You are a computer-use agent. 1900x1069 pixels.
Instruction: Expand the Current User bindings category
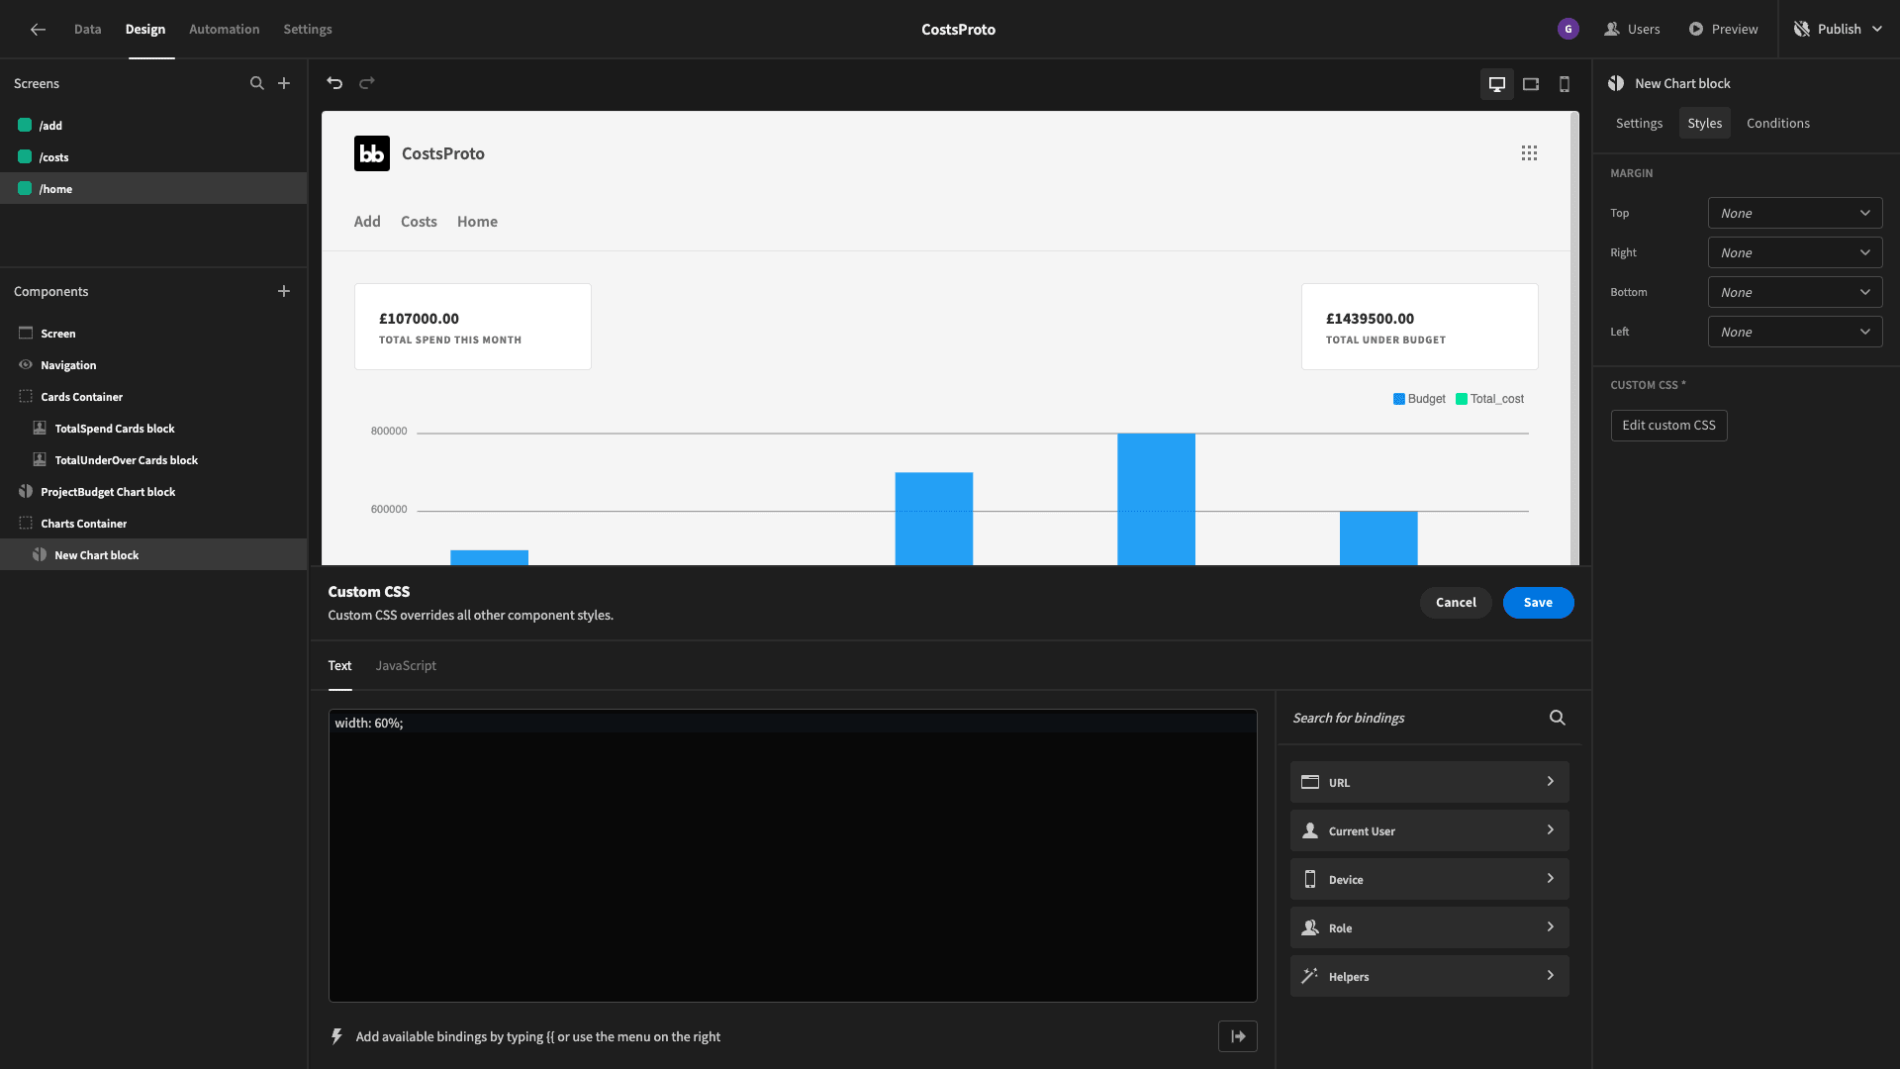1429,830
